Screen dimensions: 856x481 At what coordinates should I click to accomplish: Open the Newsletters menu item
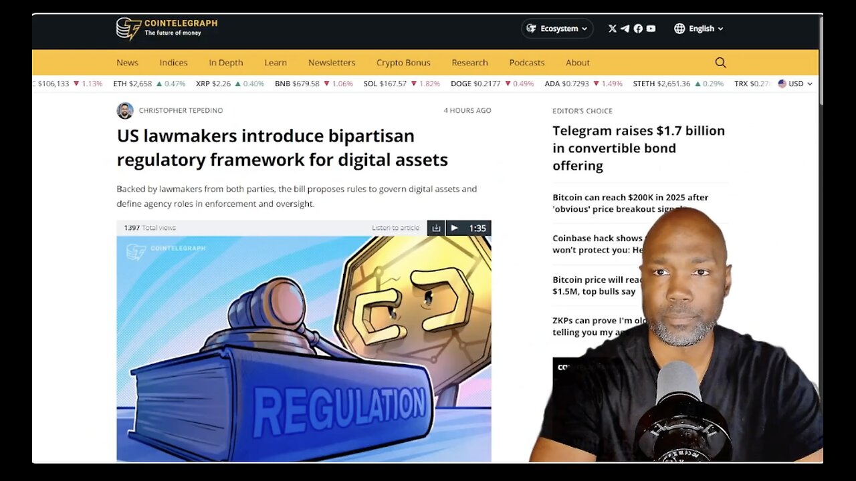pos(332,63)
